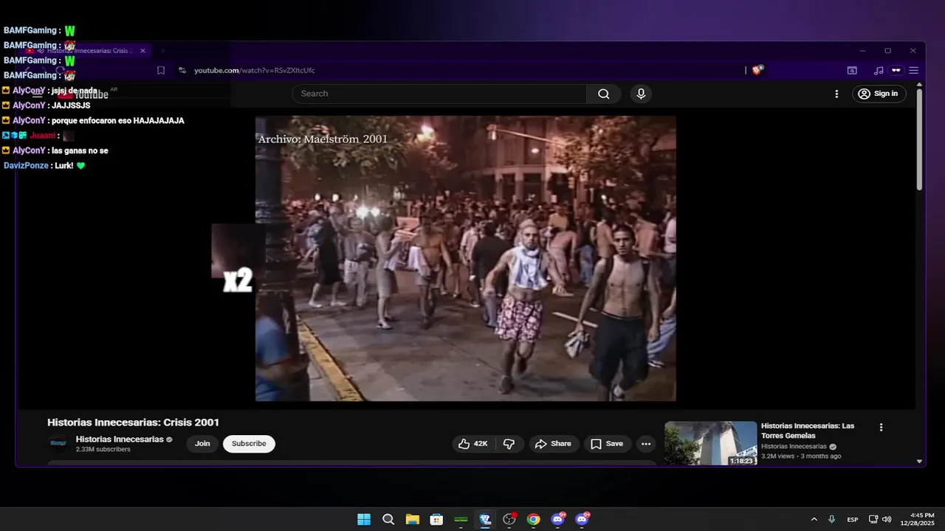Click the 2.33M subscribers text

(103, 449)
